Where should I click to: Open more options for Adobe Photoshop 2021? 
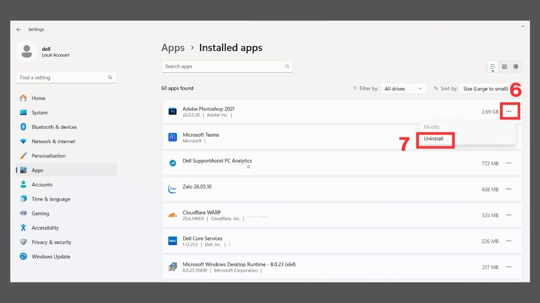(x=509, y=111)
